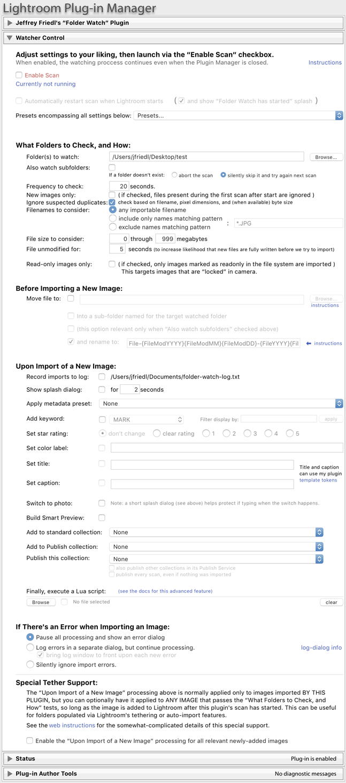Click the File unmodified for seconds field
Viewport: 346px width, 783px height.
[117, 250]
